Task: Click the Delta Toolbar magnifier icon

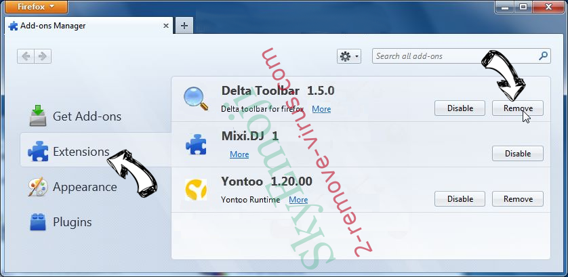Action: [196, 98]
